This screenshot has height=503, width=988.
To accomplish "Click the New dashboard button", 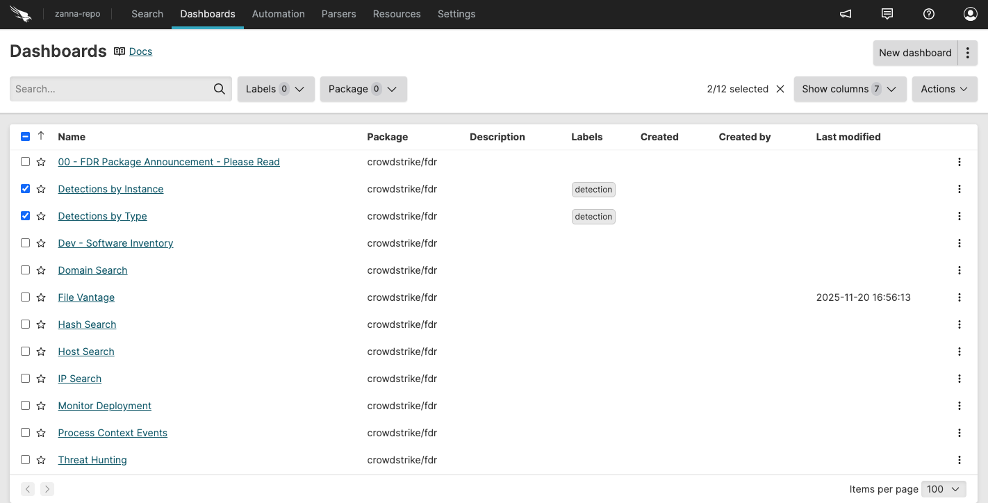I will (915, 53).
